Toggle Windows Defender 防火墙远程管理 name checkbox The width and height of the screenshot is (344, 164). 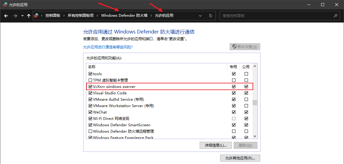[90, 131]
